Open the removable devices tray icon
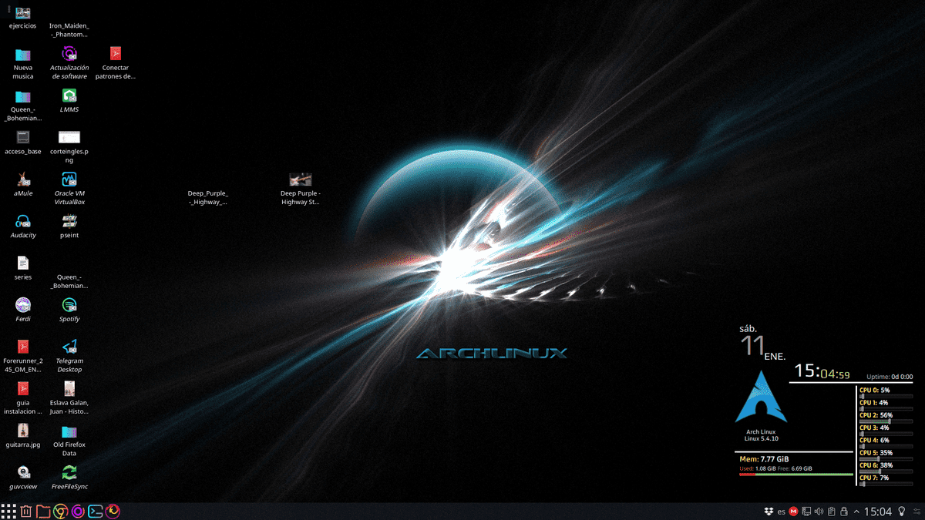Viewport: 925px width, 520px height. [806, 512]
